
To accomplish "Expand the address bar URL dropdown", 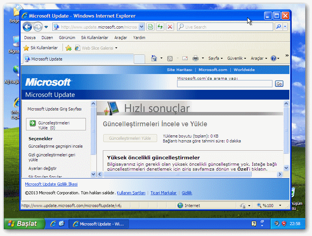I will pyautogui.click(x=141, y=27).
